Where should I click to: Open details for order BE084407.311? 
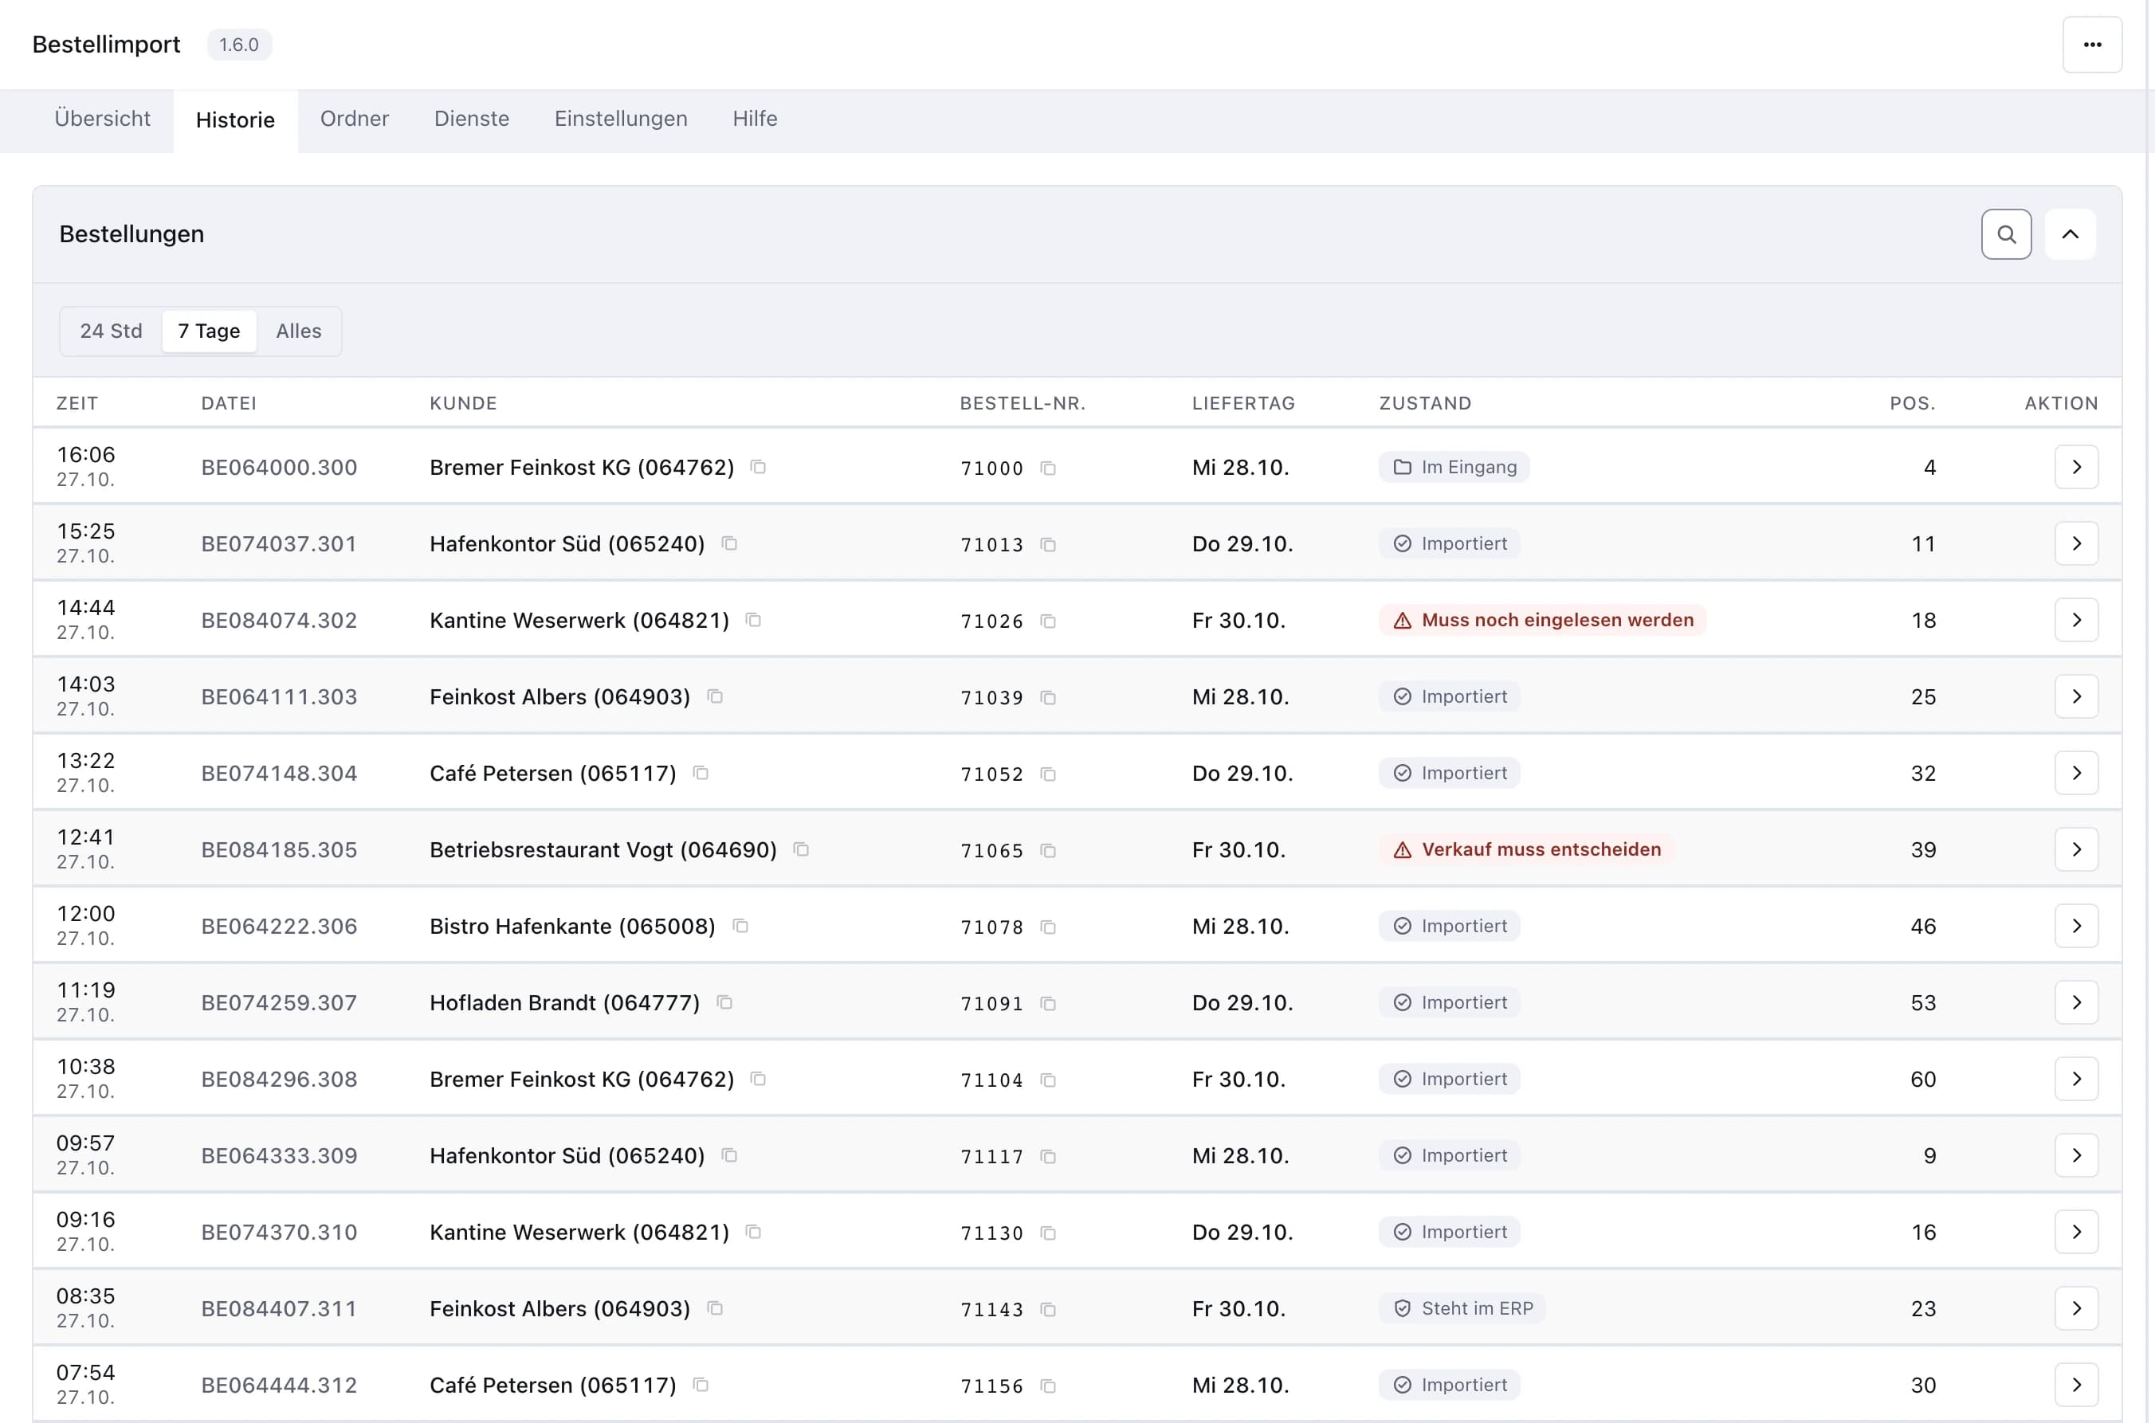coord(2076,1307)
